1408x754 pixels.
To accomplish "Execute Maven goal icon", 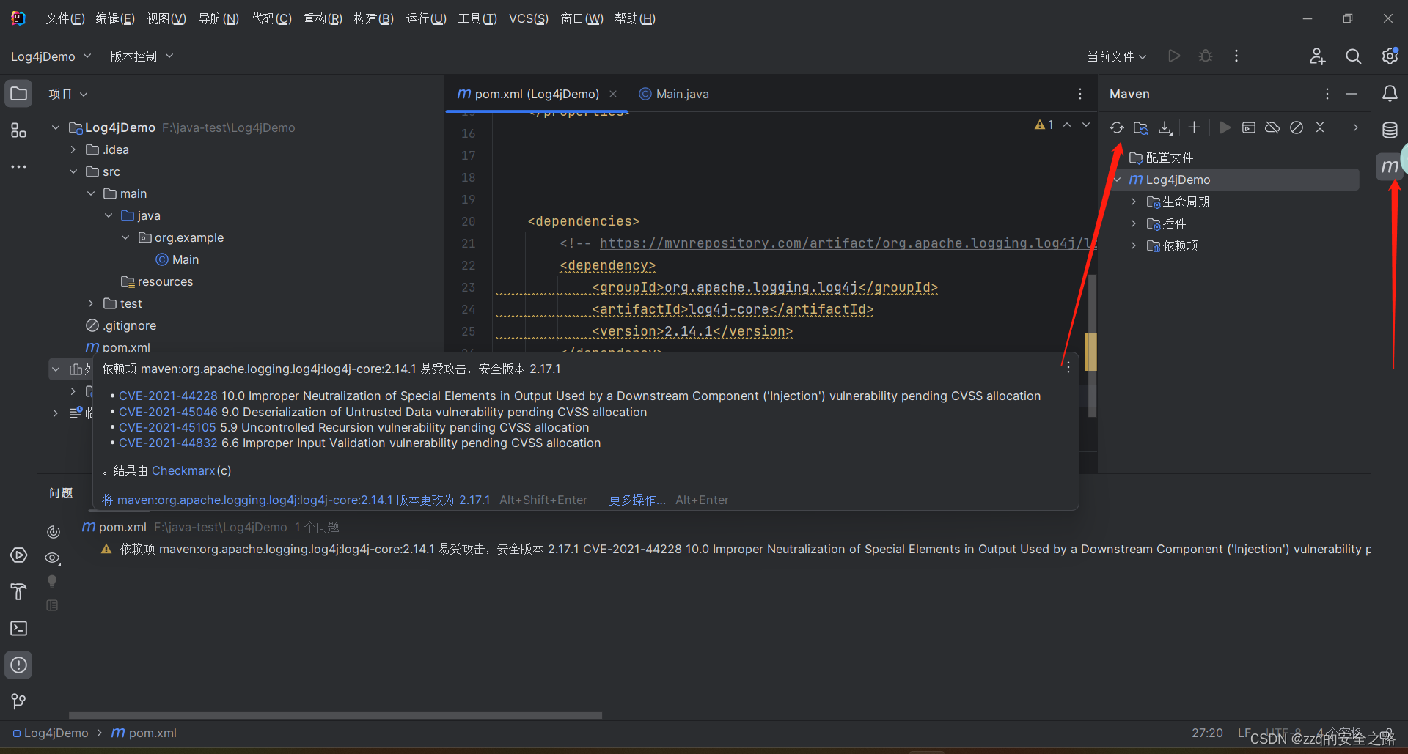I will [x=1249, y=127].
